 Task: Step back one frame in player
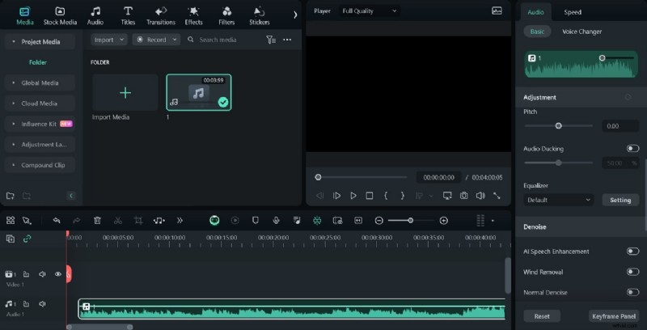pyautogui.click(x=319, y=196)
